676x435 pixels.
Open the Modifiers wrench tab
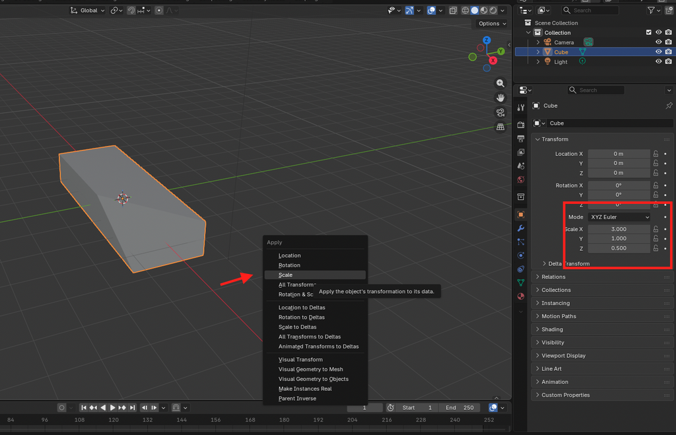click(x=521, y=228)
